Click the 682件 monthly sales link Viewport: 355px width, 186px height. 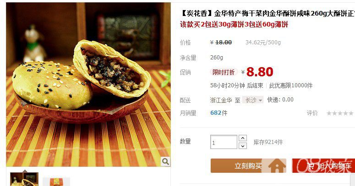pos(218,113)
